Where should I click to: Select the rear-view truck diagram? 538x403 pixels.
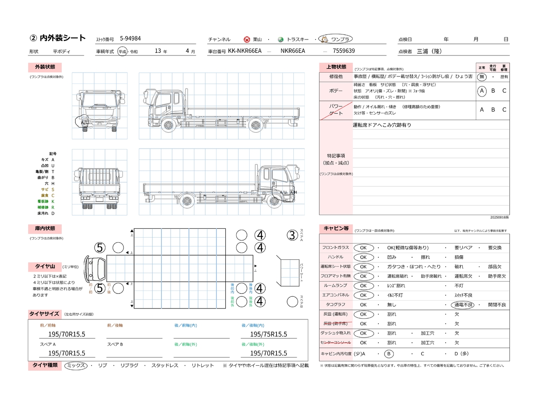(100, 183)
